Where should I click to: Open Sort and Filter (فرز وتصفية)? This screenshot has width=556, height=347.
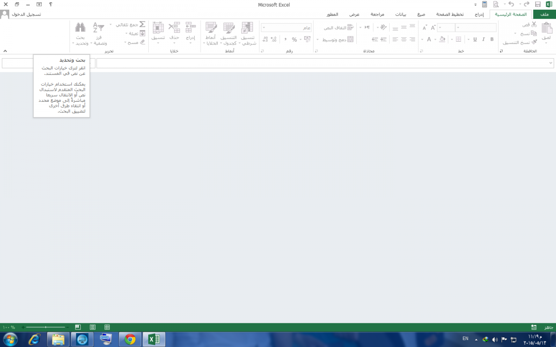99,33
